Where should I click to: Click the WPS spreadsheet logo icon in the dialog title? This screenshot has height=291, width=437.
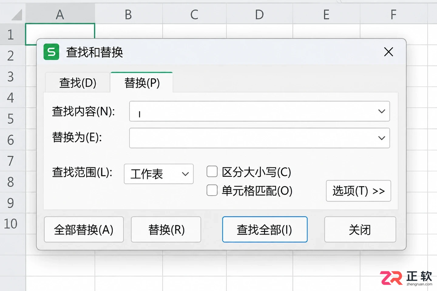51,52
